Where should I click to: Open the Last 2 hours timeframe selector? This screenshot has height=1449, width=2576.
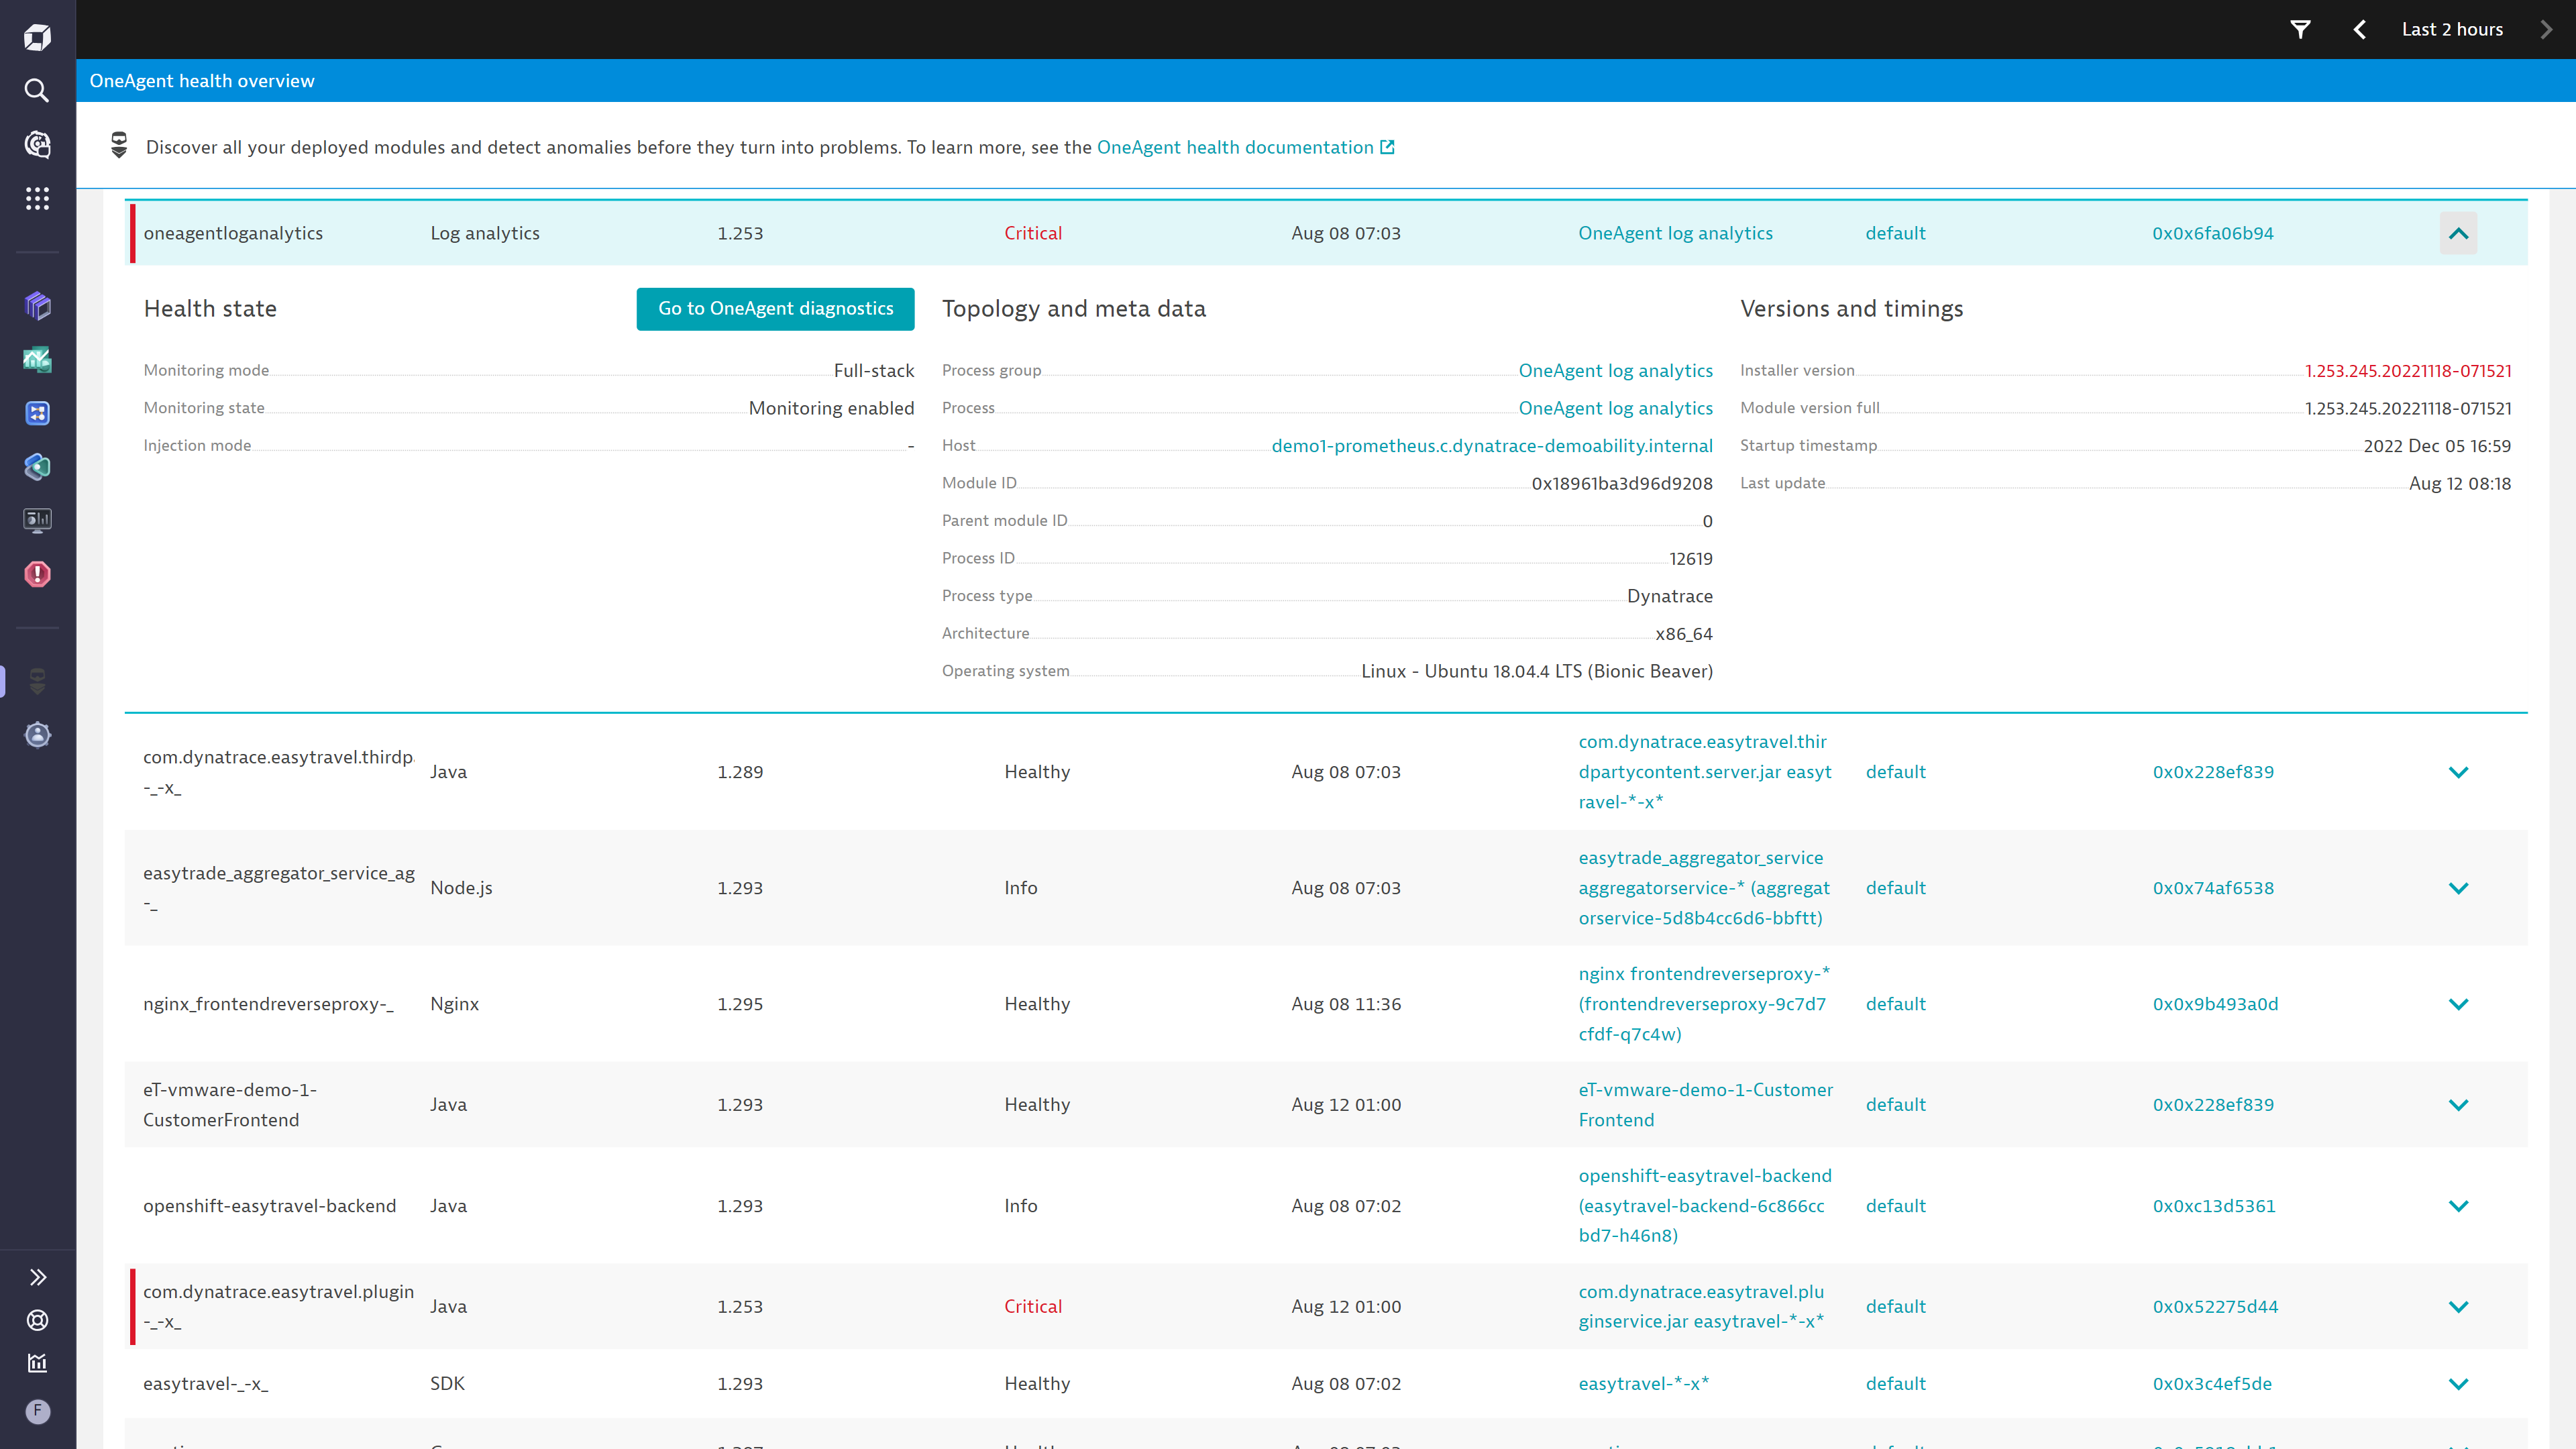[x=2452, y=29]
